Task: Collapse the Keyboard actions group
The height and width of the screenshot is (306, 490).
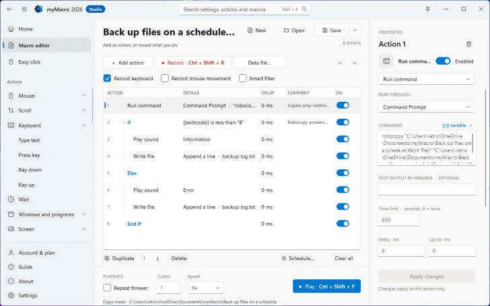Action: click(84, 125)
